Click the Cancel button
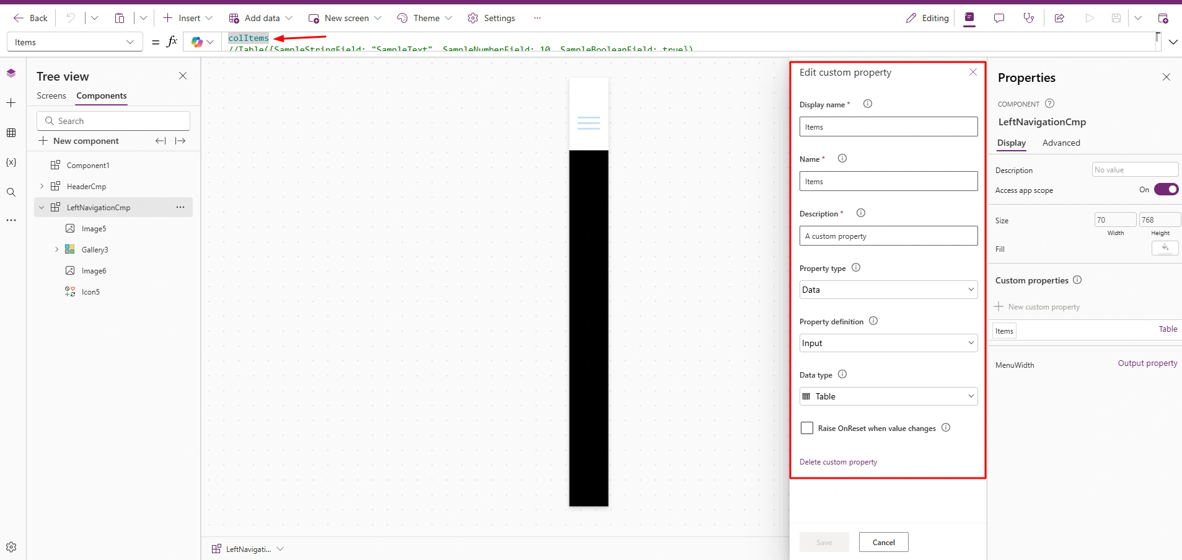This screenshot has width=1182, height=560. click(x=884, y=542)
